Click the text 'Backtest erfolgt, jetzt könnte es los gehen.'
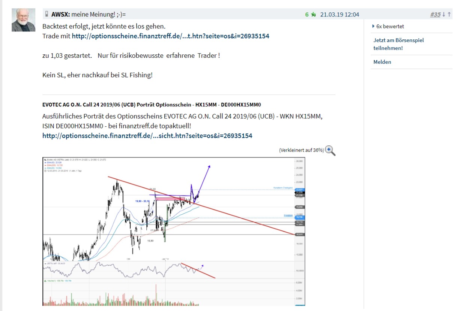Viewport: 460px width, 311px height. 104,27
